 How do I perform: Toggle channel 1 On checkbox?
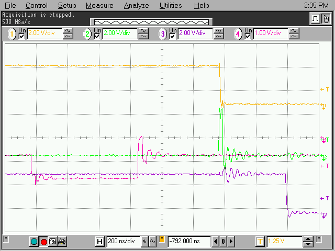[22, 36]
